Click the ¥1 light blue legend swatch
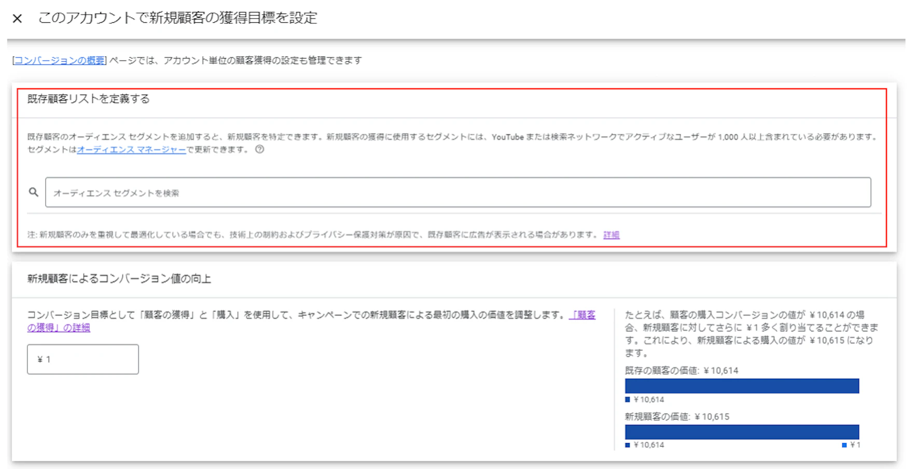The width and height of the screenshot is (915, 469). (844, 445)
